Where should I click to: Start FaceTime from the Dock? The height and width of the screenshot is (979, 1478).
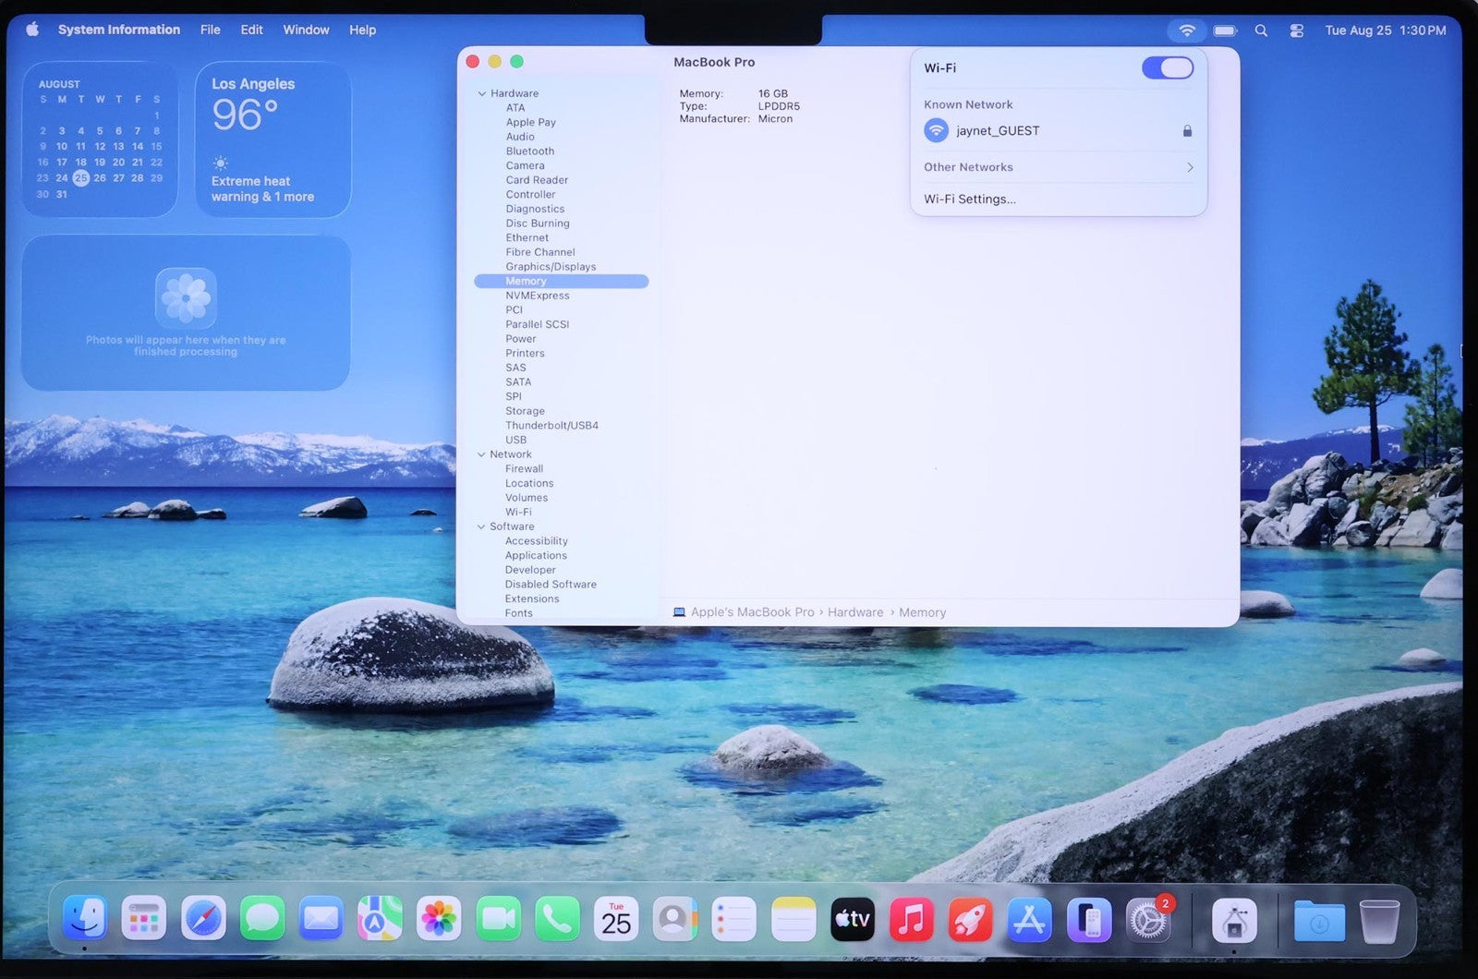pyautogui.click(x=498, y=919)
